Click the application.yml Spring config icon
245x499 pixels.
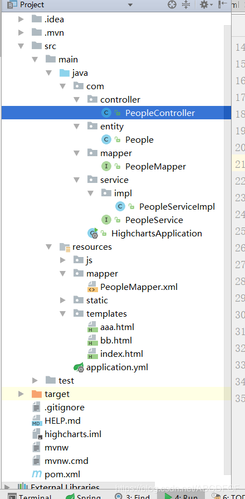[x=79, y=367]
